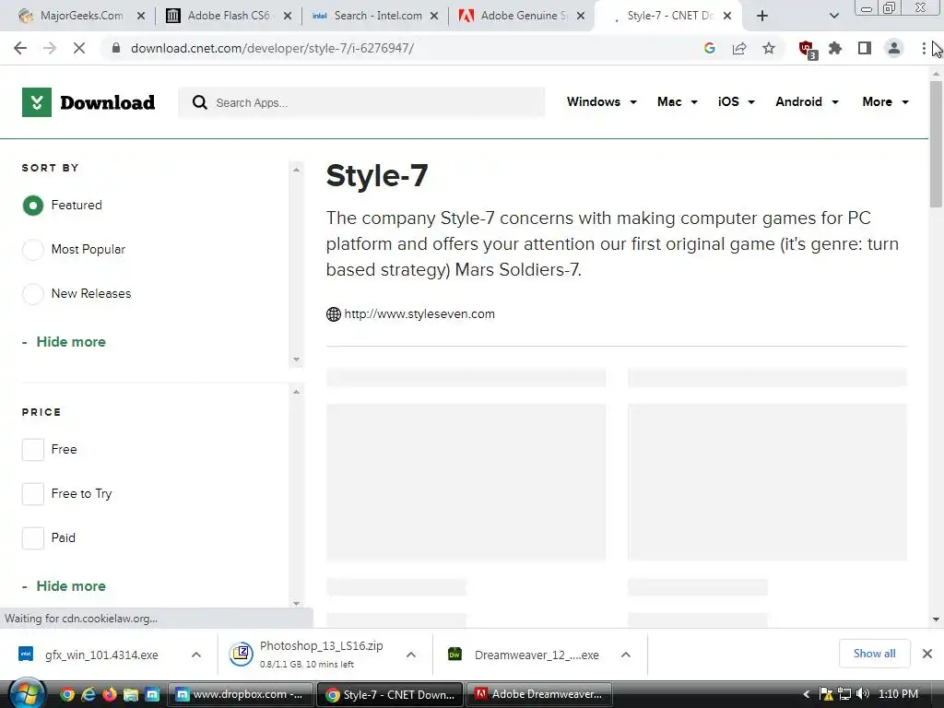Viewport: 944px width, 708px height.
Task: Open new tab with plus button
Action: click(x=762, y=17)
